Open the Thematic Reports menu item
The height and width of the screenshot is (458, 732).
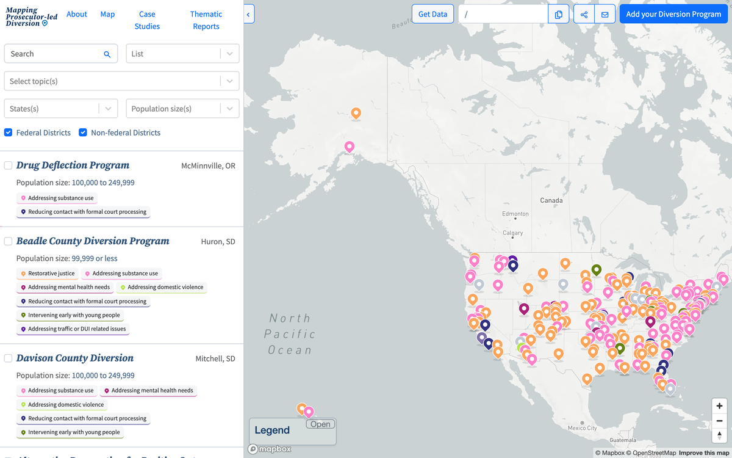(206, 20)
